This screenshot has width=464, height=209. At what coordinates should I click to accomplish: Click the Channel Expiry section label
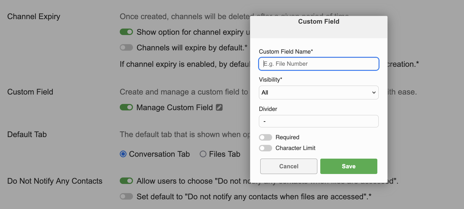click(x=34, y=16)
